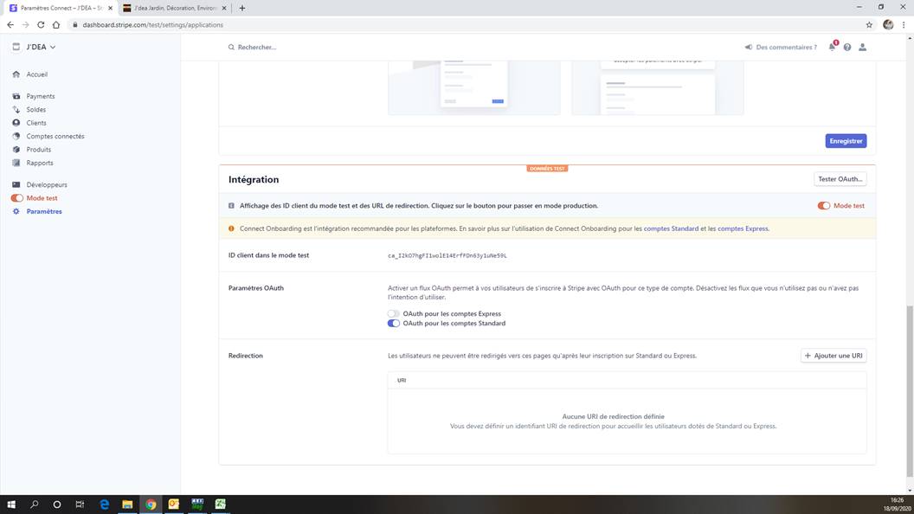Click the Comptes connectés globe icon
The width and height of the screenshot is (914, 514).
16,137
